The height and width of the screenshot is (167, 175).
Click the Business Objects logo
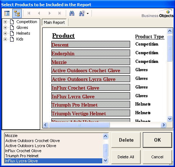coord(158,13)
